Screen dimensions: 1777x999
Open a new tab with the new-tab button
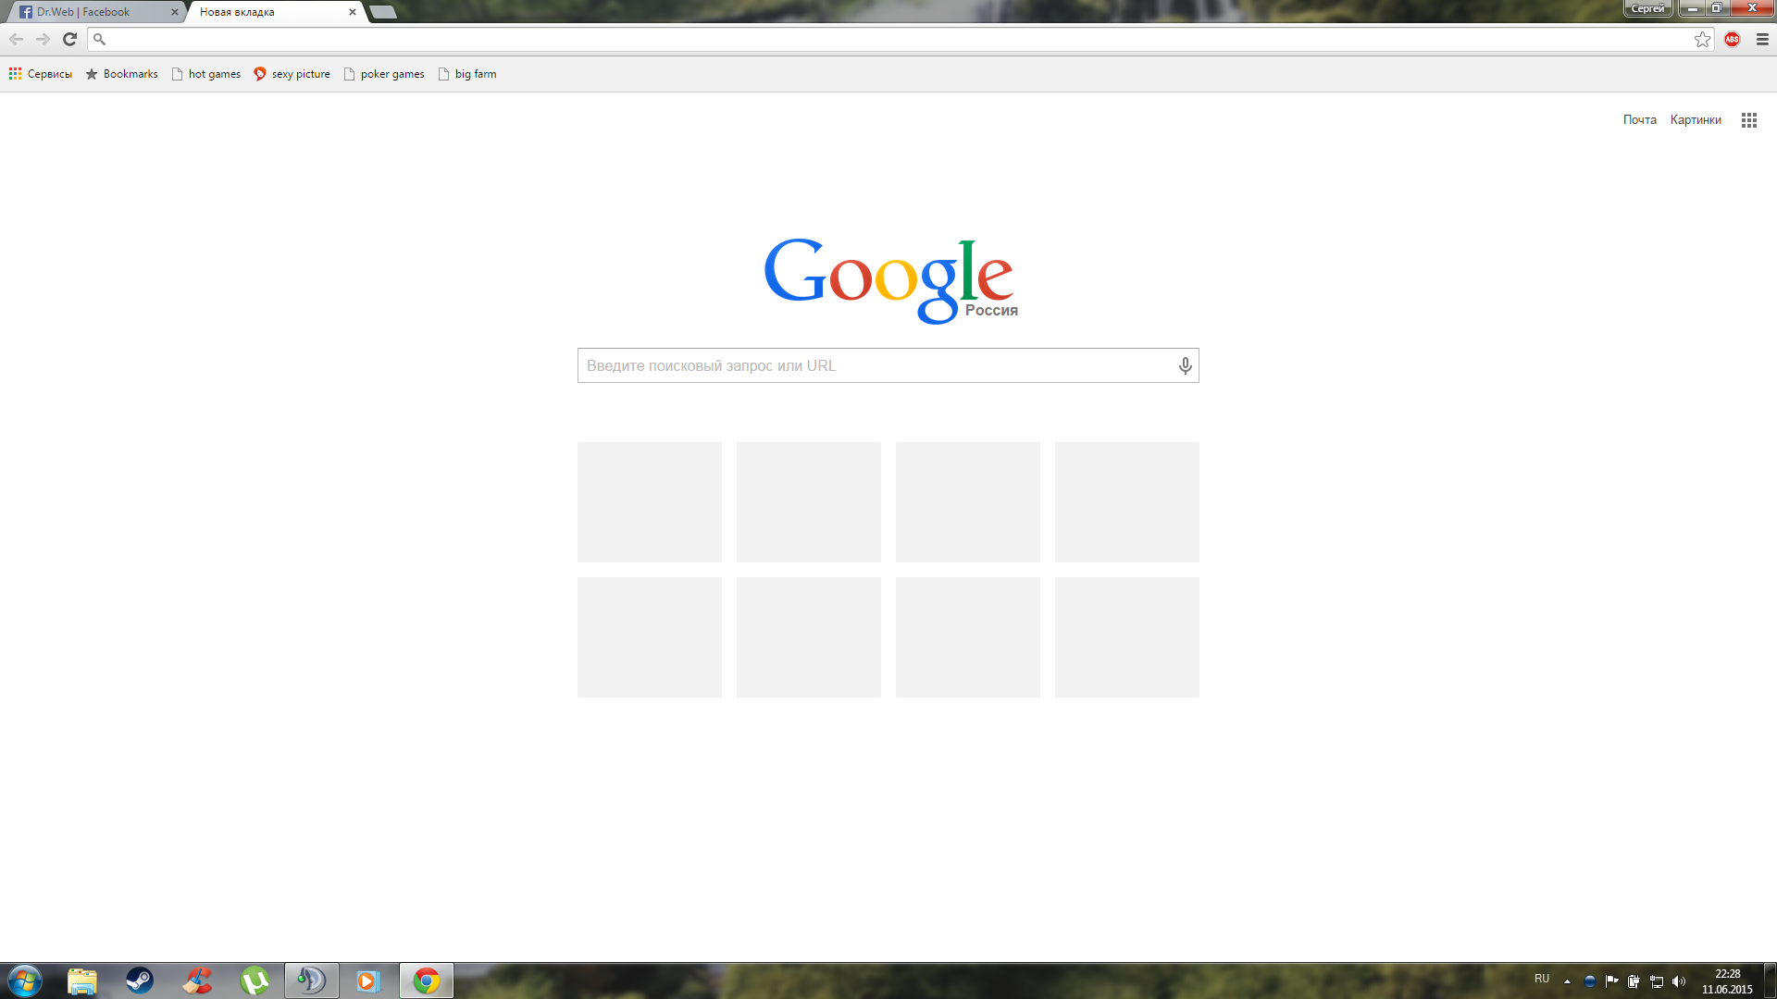382,12
